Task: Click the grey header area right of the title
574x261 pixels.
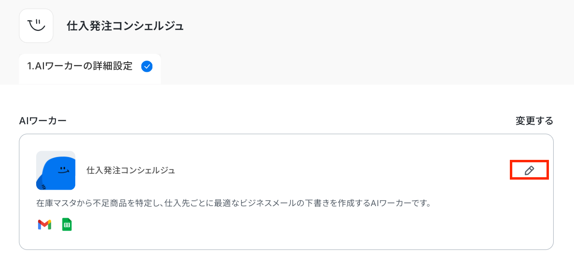Action: (x=377, y=26)
